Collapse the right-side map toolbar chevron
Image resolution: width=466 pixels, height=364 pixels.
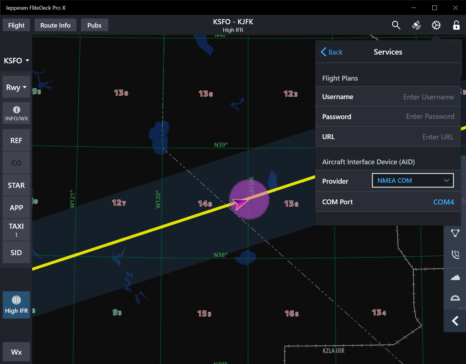pos(455,321)
